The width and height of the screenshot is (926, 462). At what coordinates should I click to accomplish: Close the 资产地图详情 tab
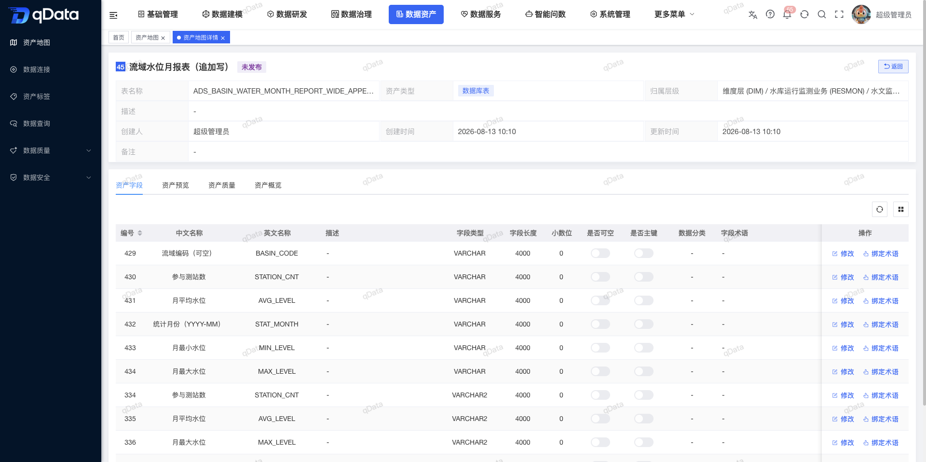pyautogui.click(x=223, y=38)
